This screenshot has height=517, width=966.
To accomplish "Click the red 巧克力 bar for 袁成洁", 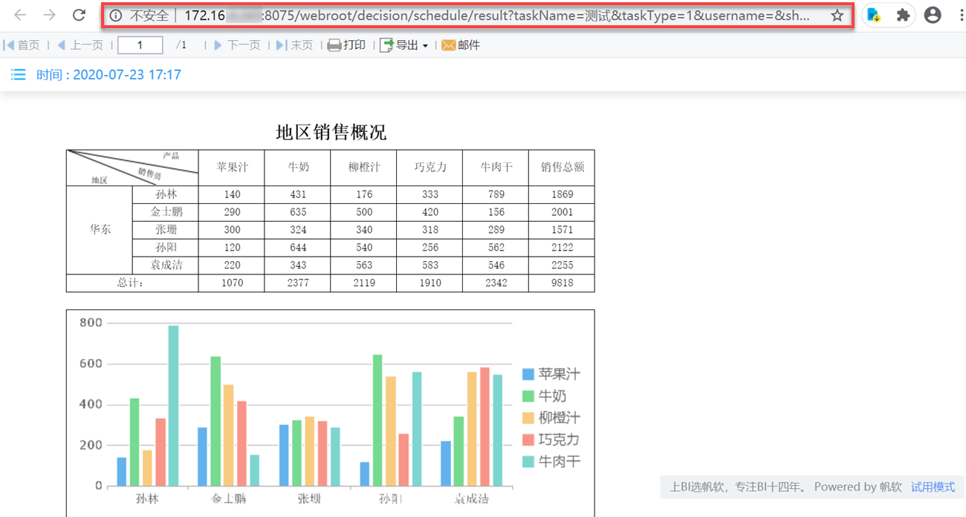I will coord(484,427).
